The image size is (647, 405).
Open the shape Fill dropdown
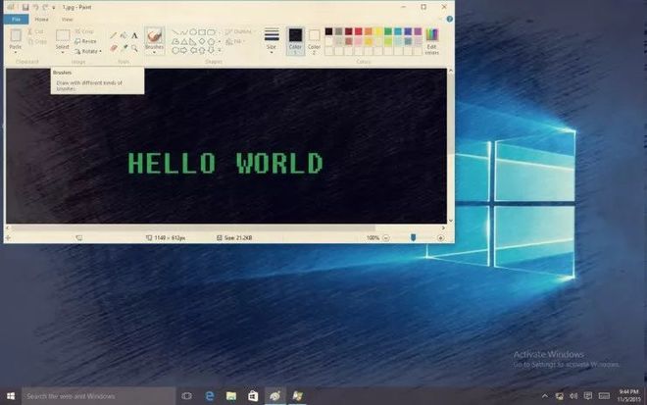(235, 42)
